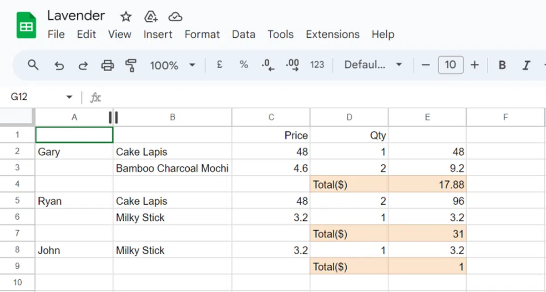Screen dimensions: 546x292
Task: Click the undo arrow
Action: [59, 65]
